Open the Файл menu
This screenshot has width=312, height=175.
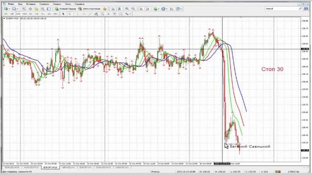click(x=12, y=4)
